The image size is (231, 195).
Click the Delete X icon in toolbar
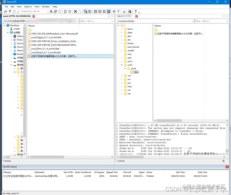[75, 11]
